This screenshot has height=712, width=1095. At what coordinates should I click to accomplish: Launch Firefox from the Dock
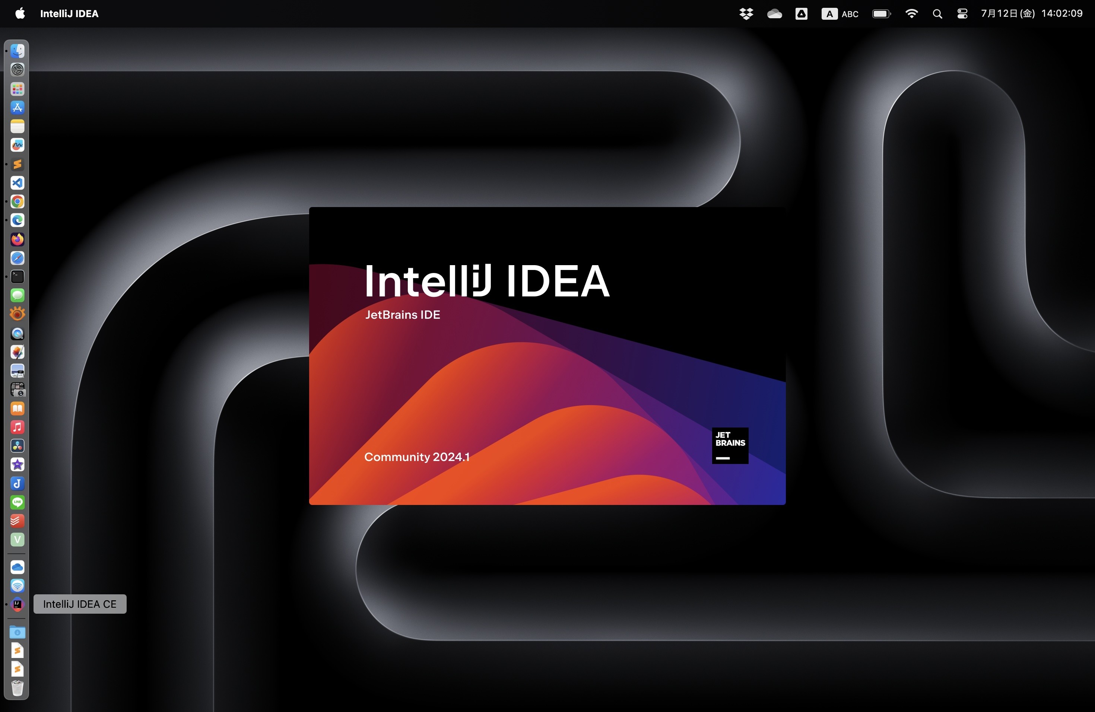(x=18, y=239)
